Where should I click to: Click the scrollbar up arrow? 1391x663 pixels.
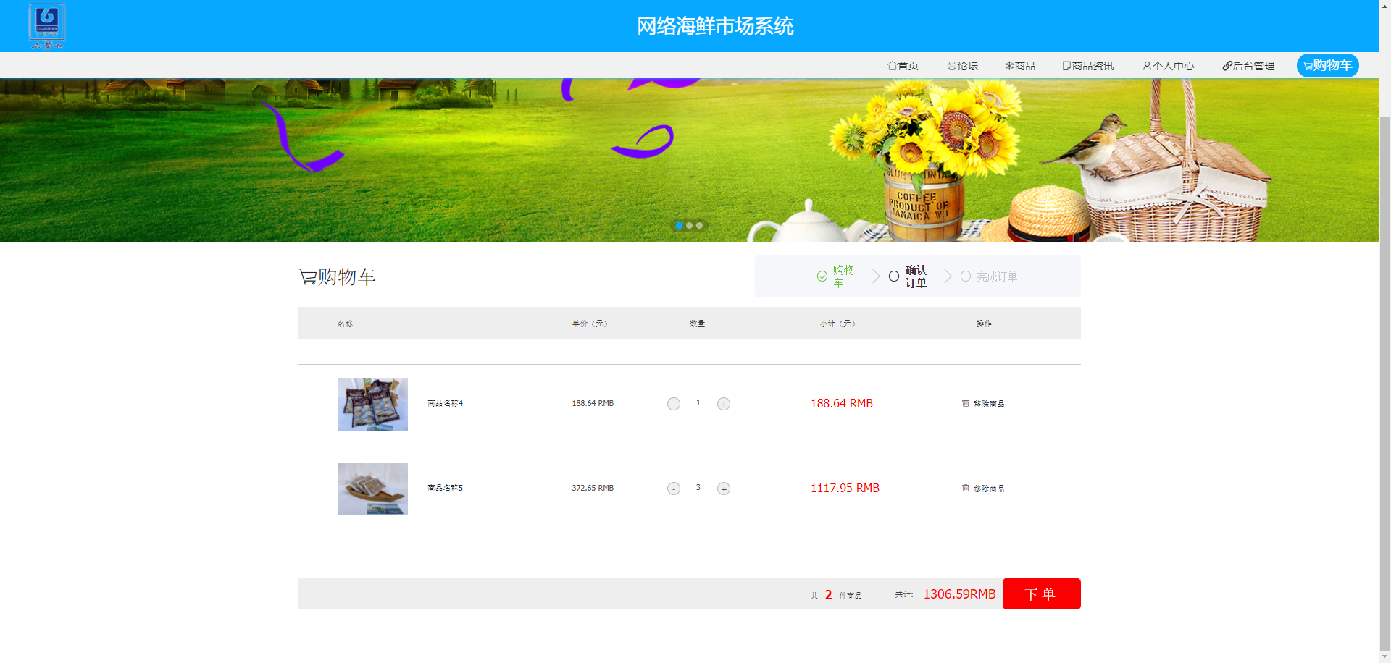point(1384,6)
